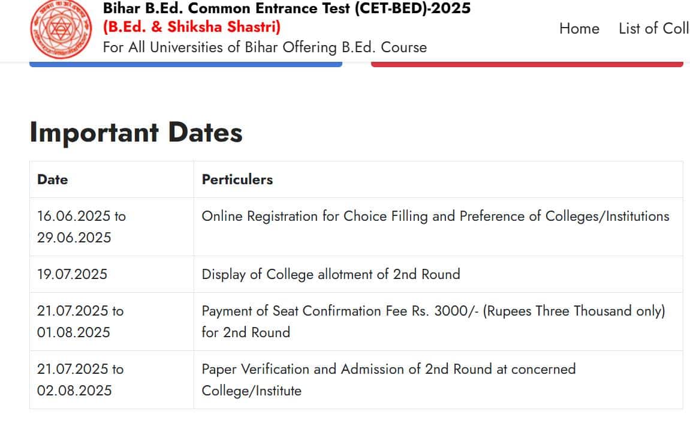Click the 16.06.2025 to 29.06.2025 date cell

(x=112, y=227)
